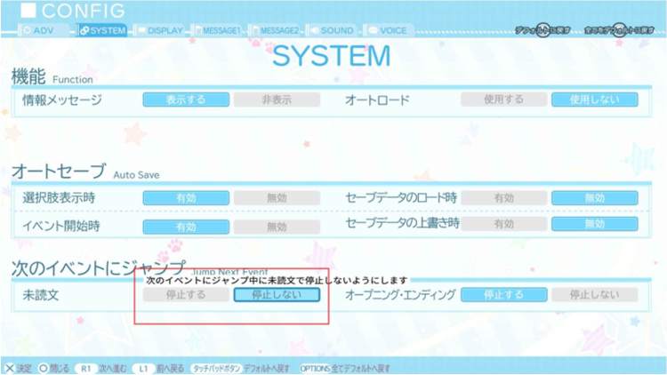Image resolution: width=667 pixels, height=375 pixels.
Task: Open the VOICE settings tab
Action: pyautogui.click(x=387, y=30)
